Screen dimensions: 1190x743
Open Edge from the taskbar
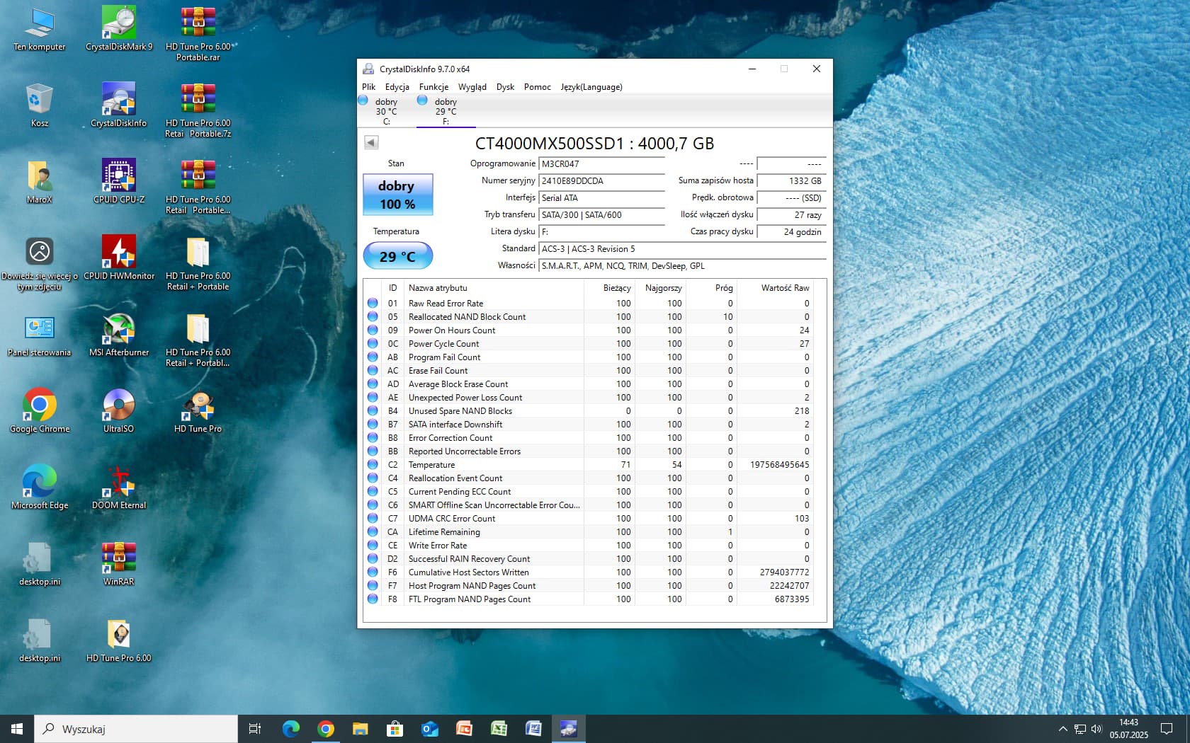291,729
